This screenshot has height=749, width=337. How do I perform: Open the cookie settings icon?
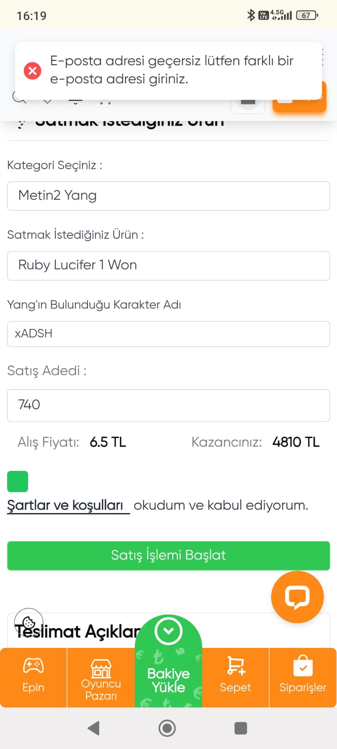pos(29,622)
